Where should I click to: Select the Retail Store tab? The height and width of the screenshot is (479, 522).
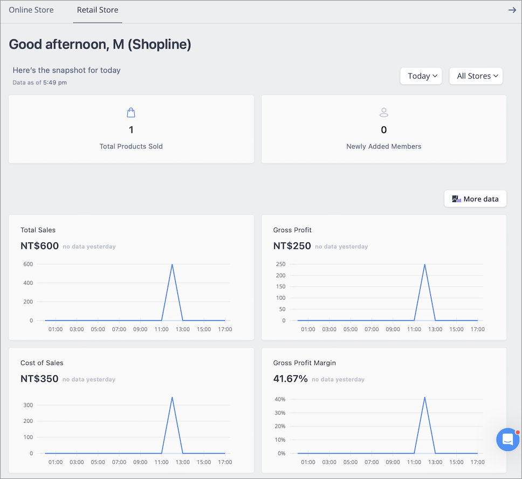[98, 10]
